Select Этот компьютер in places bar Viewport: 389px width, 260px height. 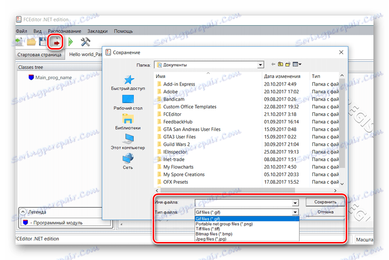[x=128, y=142]
